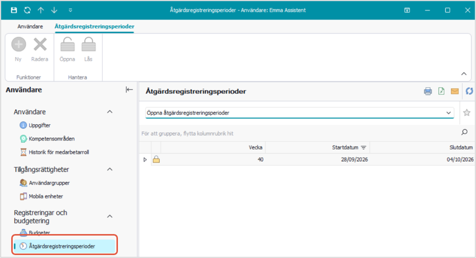Open Kompetensområden in the sidebar
The height and width of the screenshot is (258, 476).
tap(51, 139)
